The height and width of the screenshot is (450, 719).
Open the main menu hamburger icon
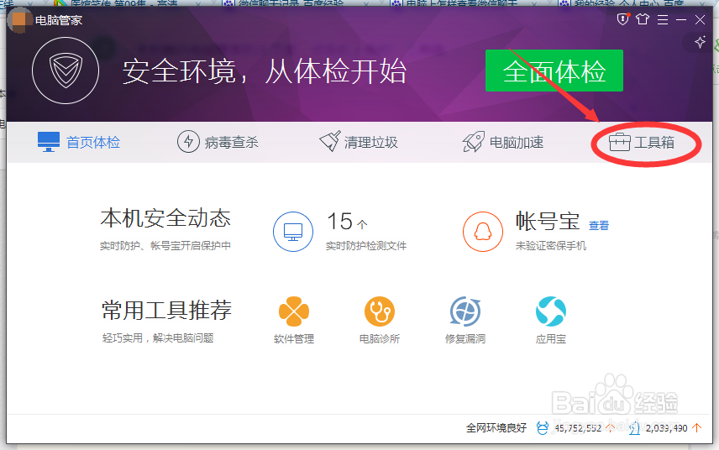pos(662,19)
